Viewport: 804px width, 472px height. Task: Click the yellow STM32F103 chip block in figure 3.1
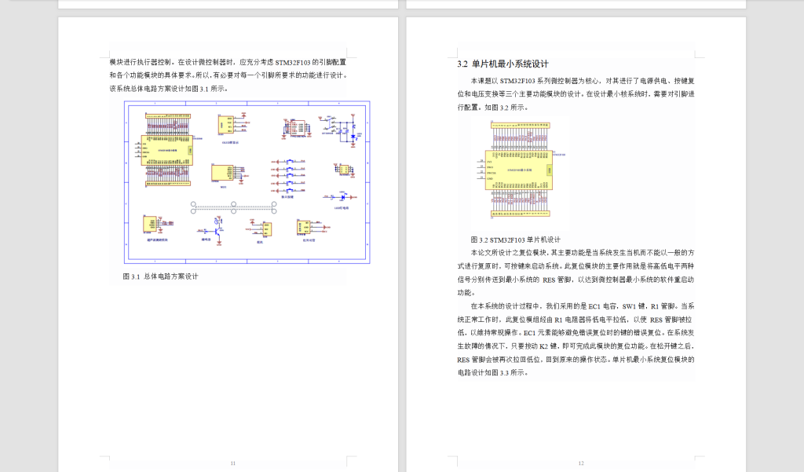click(x=166, y=149)
